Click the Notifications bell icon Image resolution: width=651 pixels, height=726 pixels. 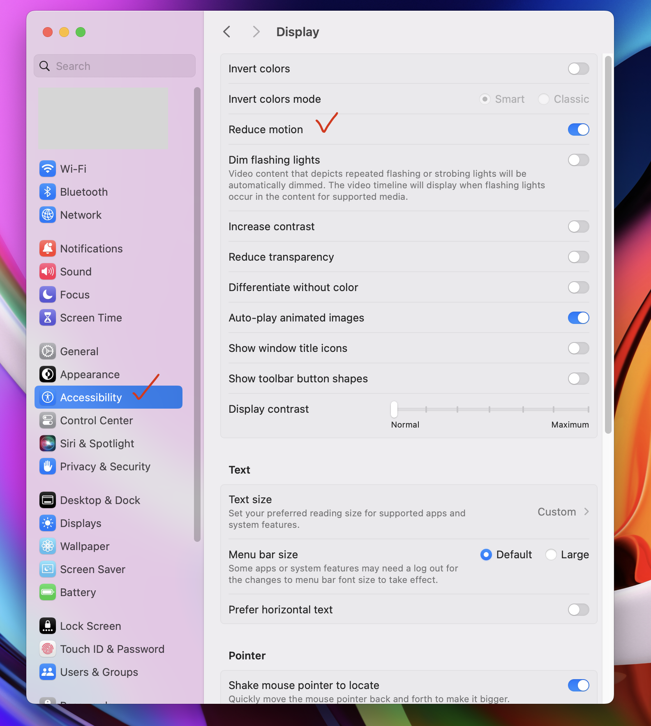48,249
